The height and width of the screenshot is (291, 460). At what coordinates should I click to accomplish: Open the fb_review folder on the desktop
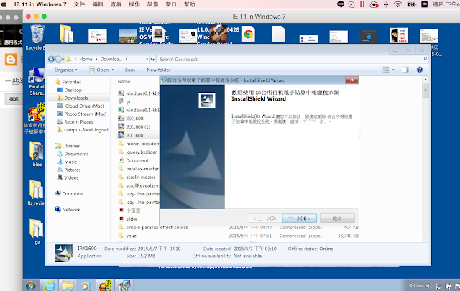click(37, 193)
